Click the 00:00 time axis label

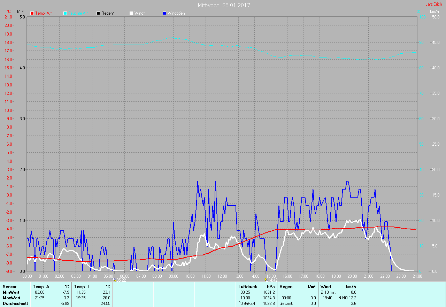[x=27, y=276]
